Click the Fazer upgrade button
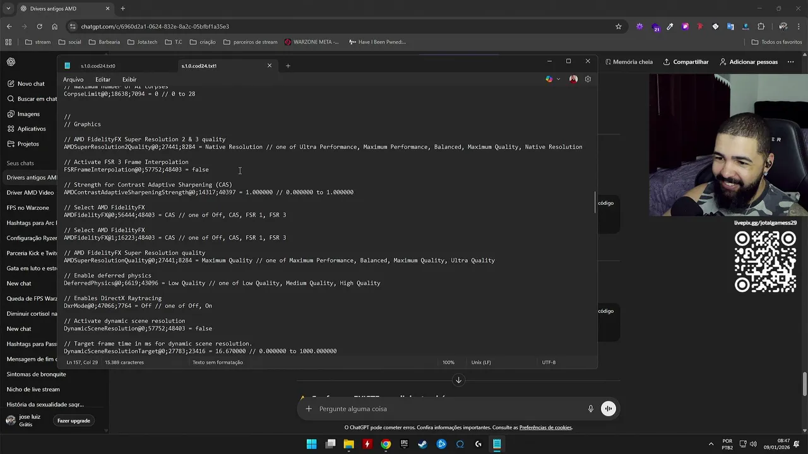Viewport: 808px width, 454px height. 74,421
